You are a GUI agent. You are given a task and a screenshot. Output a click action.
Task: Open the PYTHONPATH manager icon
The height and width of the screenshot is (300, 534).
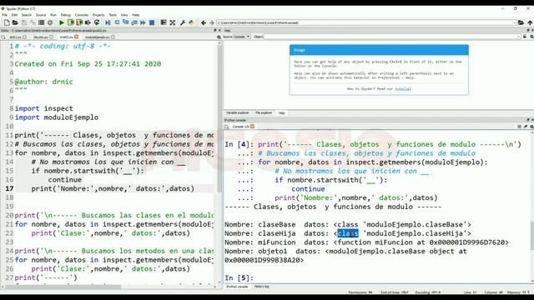pyautogui.click(x=191, y=22)
